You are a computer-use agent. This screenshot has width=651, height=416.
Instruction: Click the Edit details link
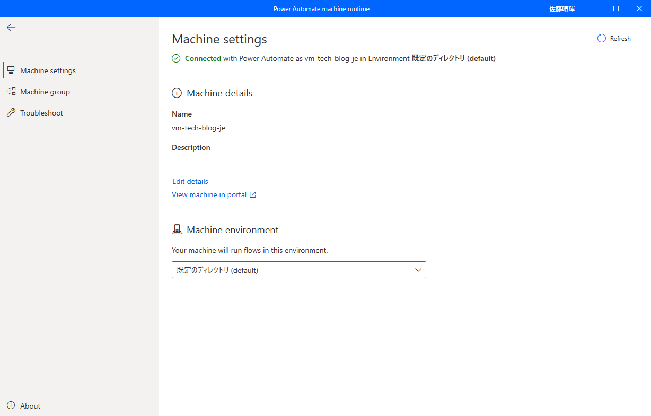(x=190, y=181)
